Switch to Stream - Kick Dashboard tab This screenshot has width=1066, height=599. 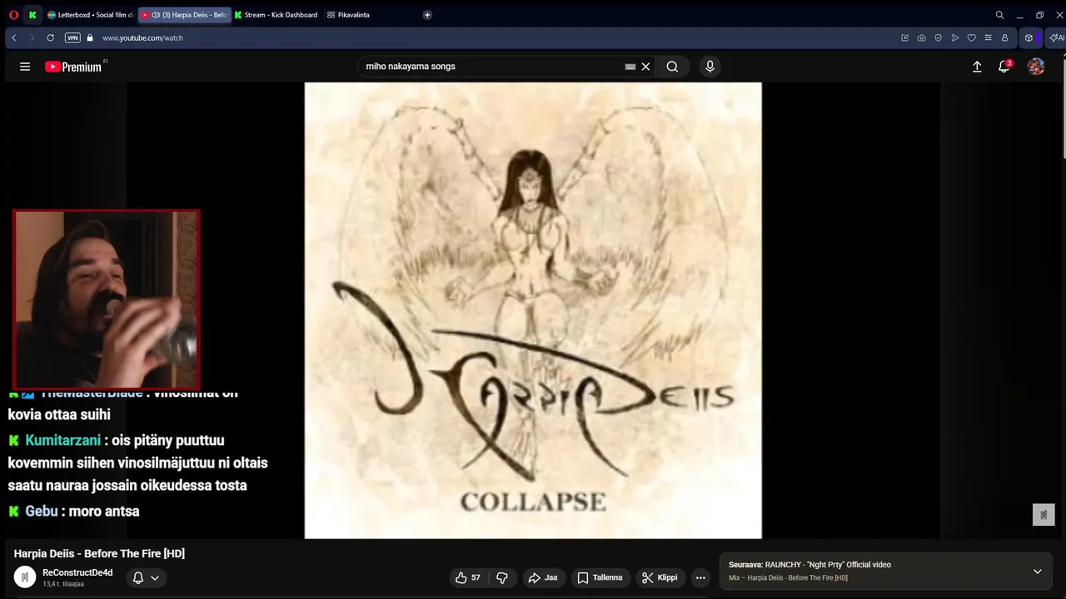[x=276, y=15]
